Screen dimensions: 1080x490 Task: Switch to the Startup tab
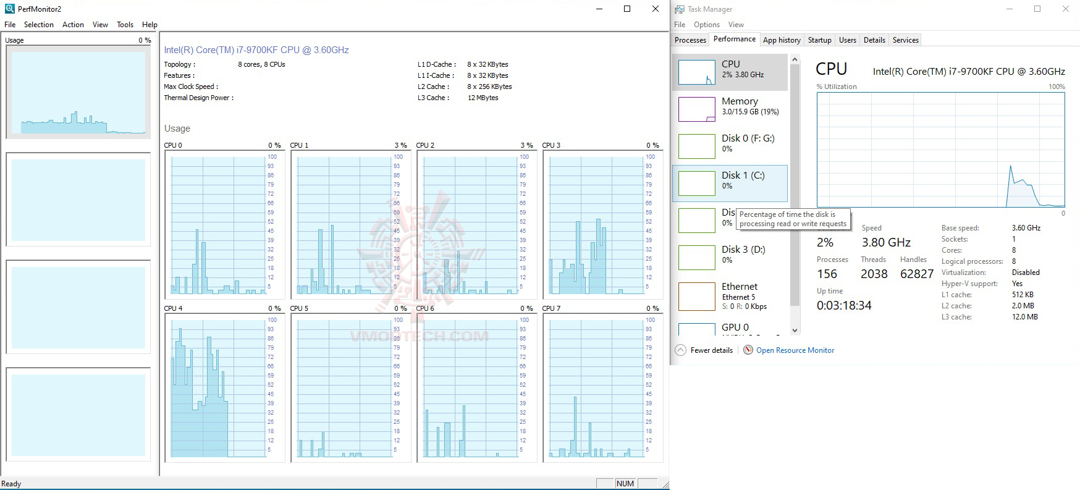(x=819, y=40)
